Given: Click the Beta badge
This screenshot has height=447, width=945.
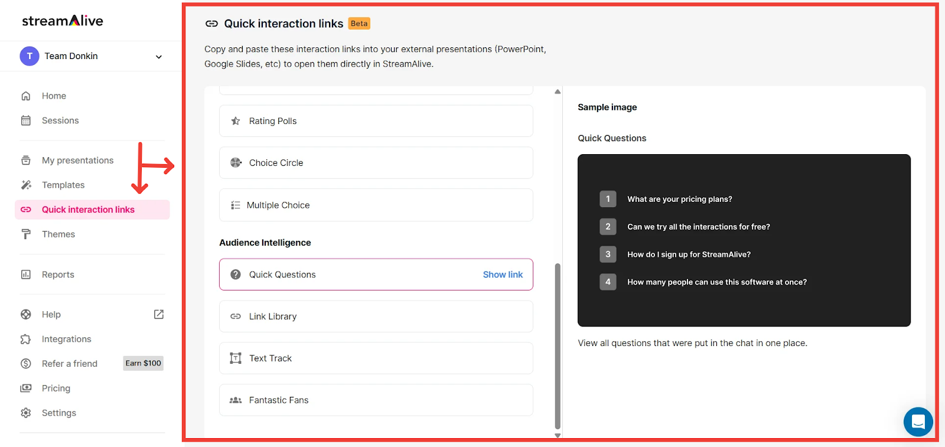Looking at the screenshot, I should coord(359,24).
